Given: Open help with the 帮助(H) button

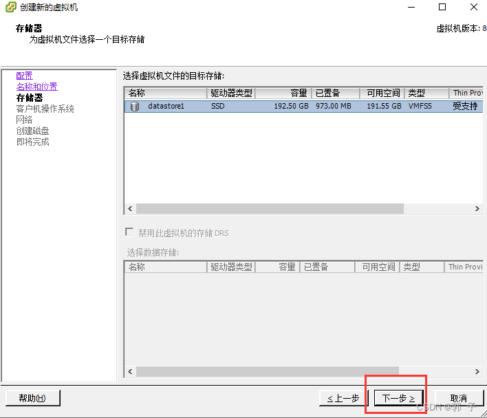Looking at the screenshot, I should (x=32, y=398).
